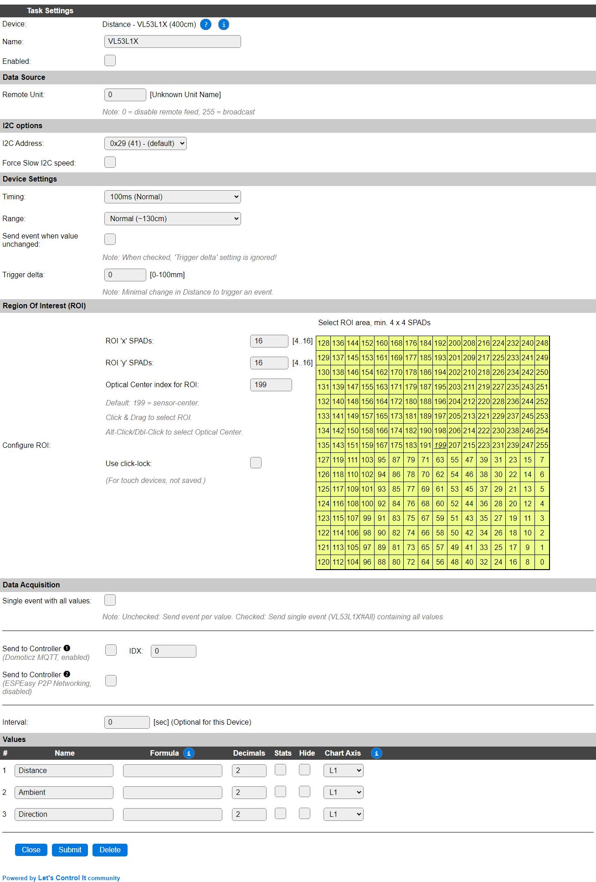The width and height of the screenshot is (596, 882).
Task: Enable Force Slow I2C speed
Action: click(x=110, y=162)
